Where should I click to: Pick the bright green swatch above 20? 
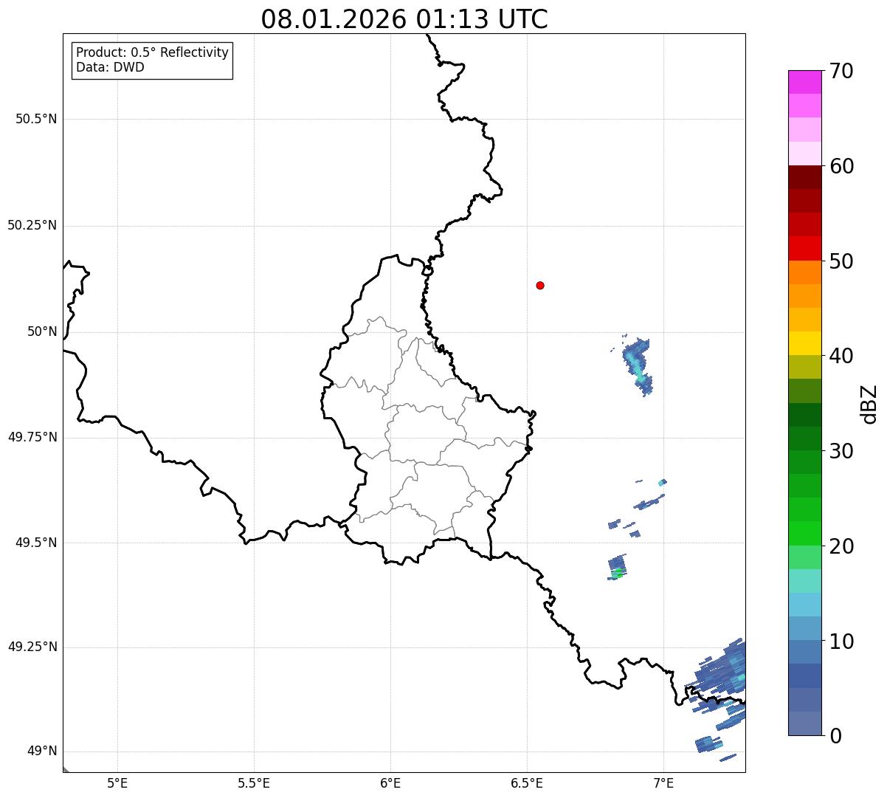click(804, 533)
